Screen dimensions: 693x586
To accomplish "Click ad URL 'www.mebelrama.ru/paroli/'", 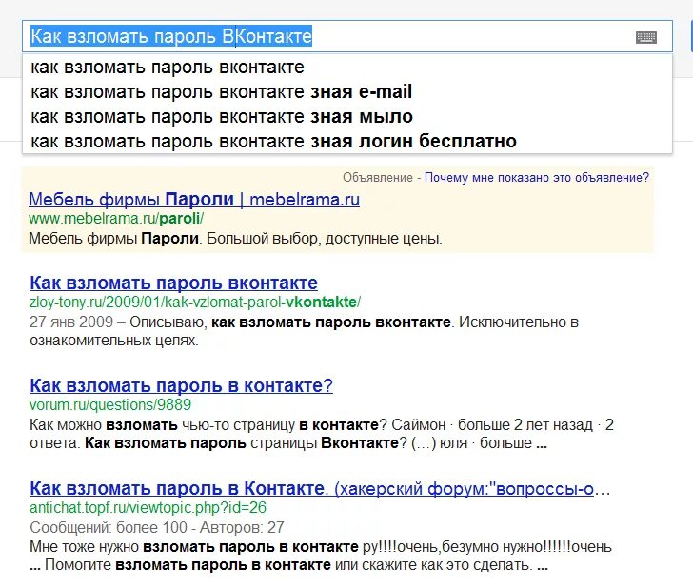I will (x=116, y=219).
